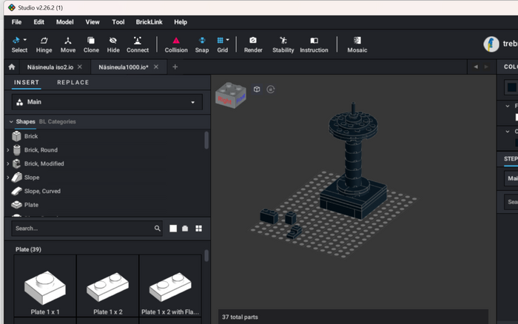Select the Plate 1 x 2 part
The image size is (518, 324).
pos(108,286)
